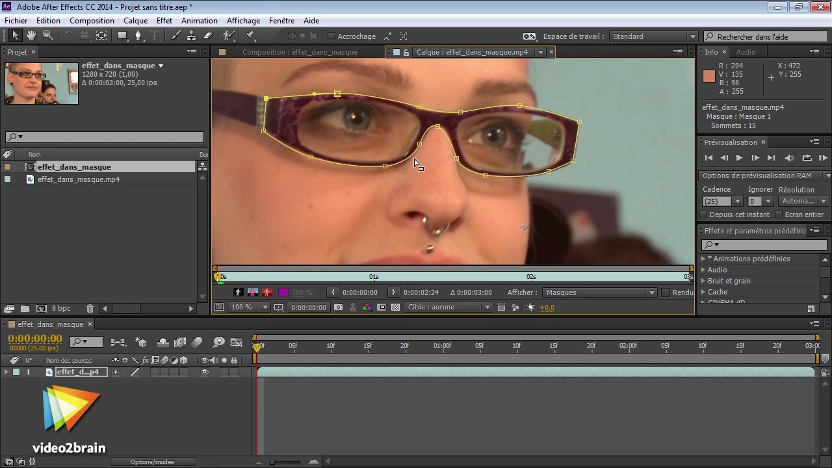
Task: Click the project footage thumbnail
Action: 41,83
